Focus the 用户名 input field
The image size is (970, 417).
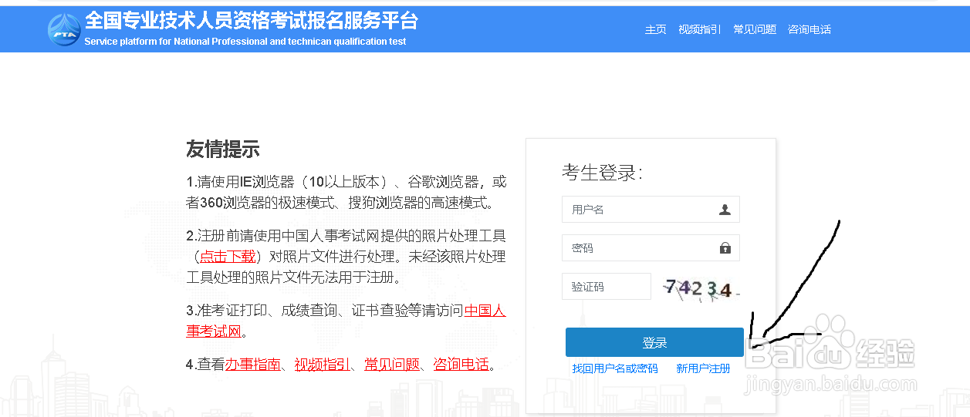(x=651, y=210)
